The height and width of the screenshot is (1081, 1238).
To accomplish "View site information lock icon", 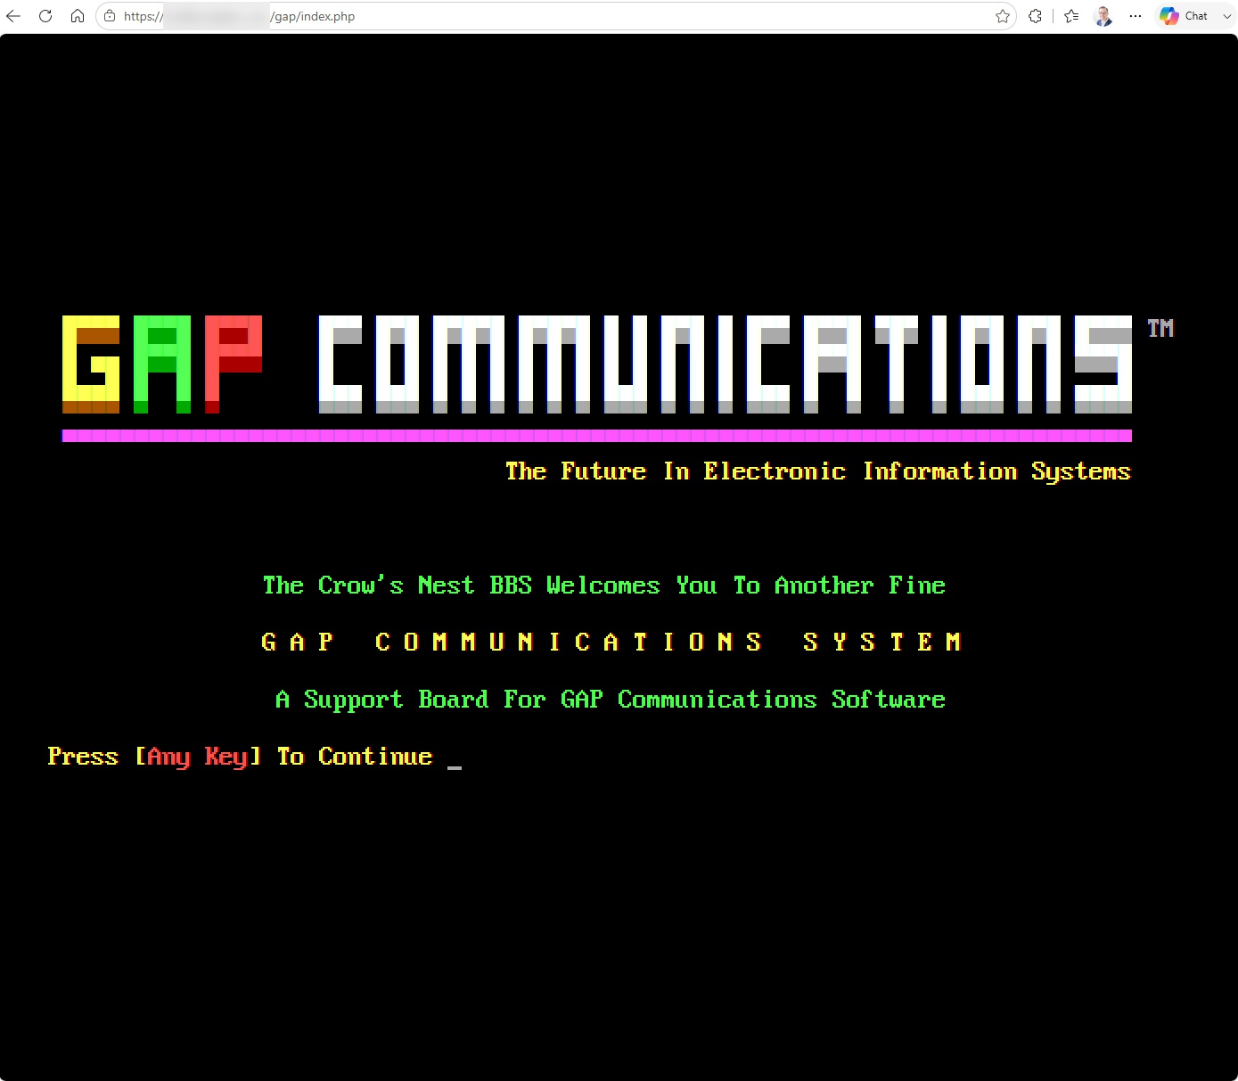I will click(110, 16).
